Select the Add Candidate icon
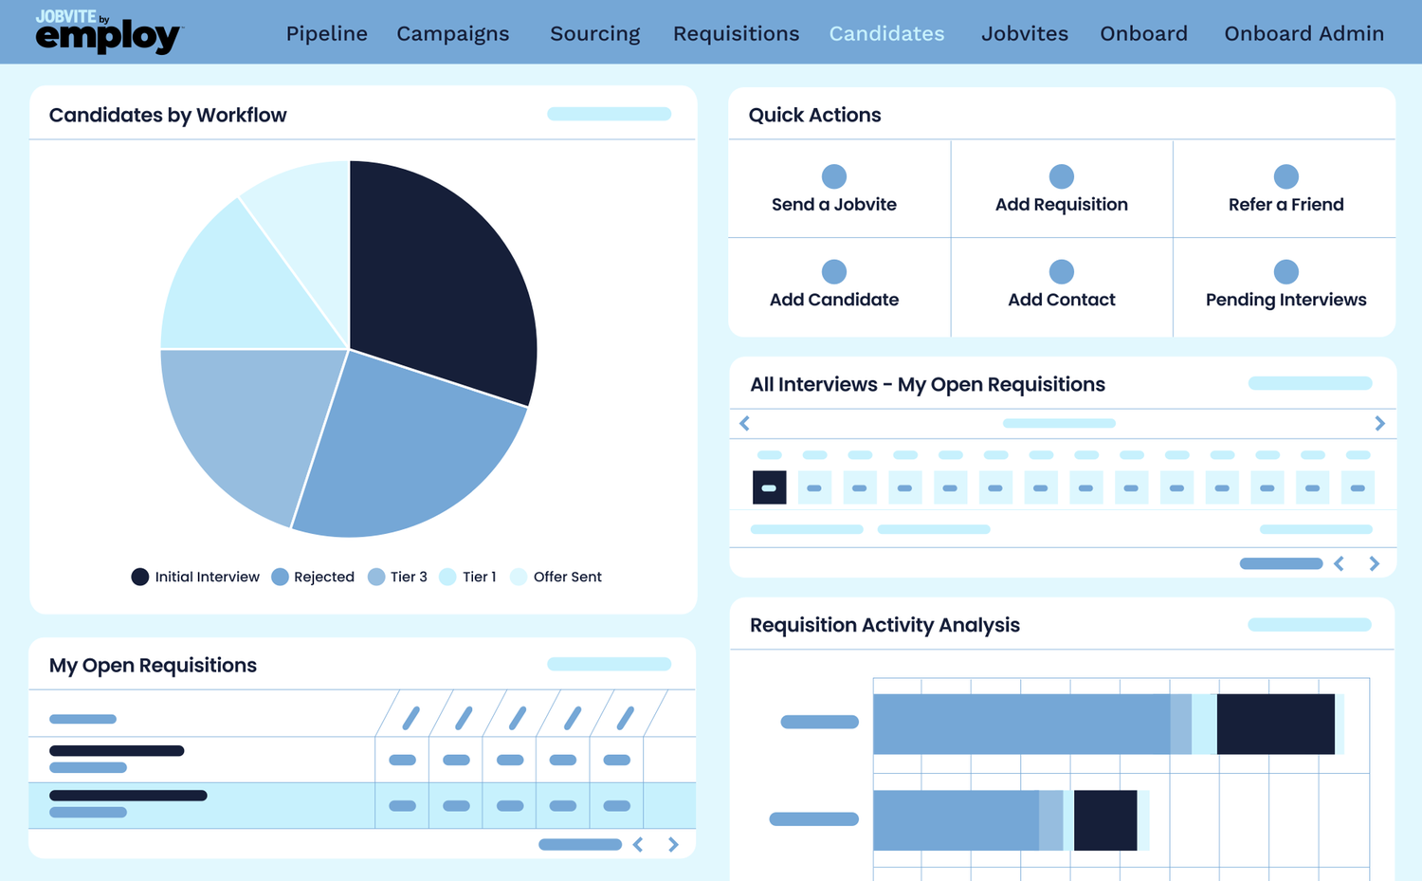 coord(834,270)
